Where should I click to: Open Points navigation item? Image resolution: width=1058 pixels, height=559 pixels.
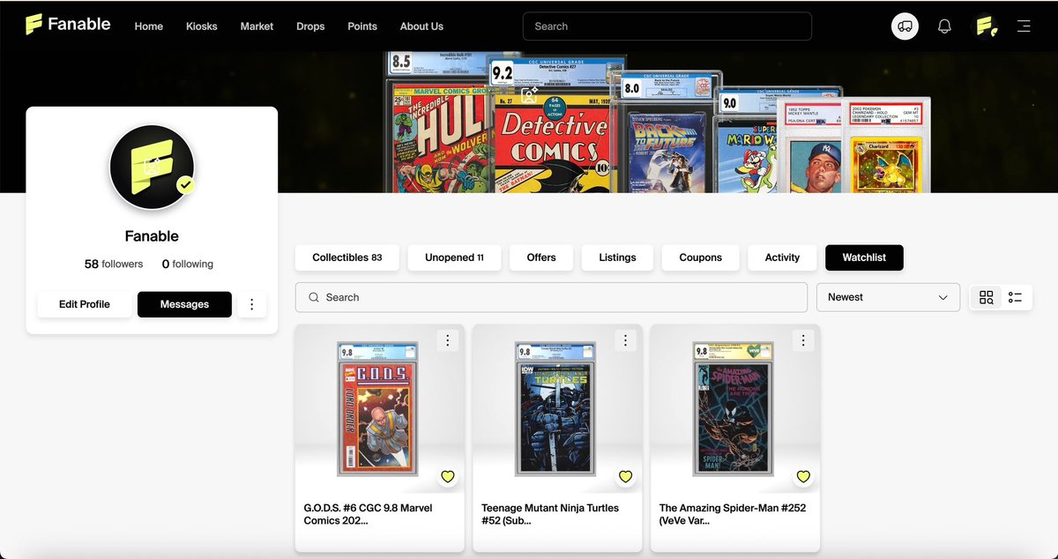(x=362, y=26)
